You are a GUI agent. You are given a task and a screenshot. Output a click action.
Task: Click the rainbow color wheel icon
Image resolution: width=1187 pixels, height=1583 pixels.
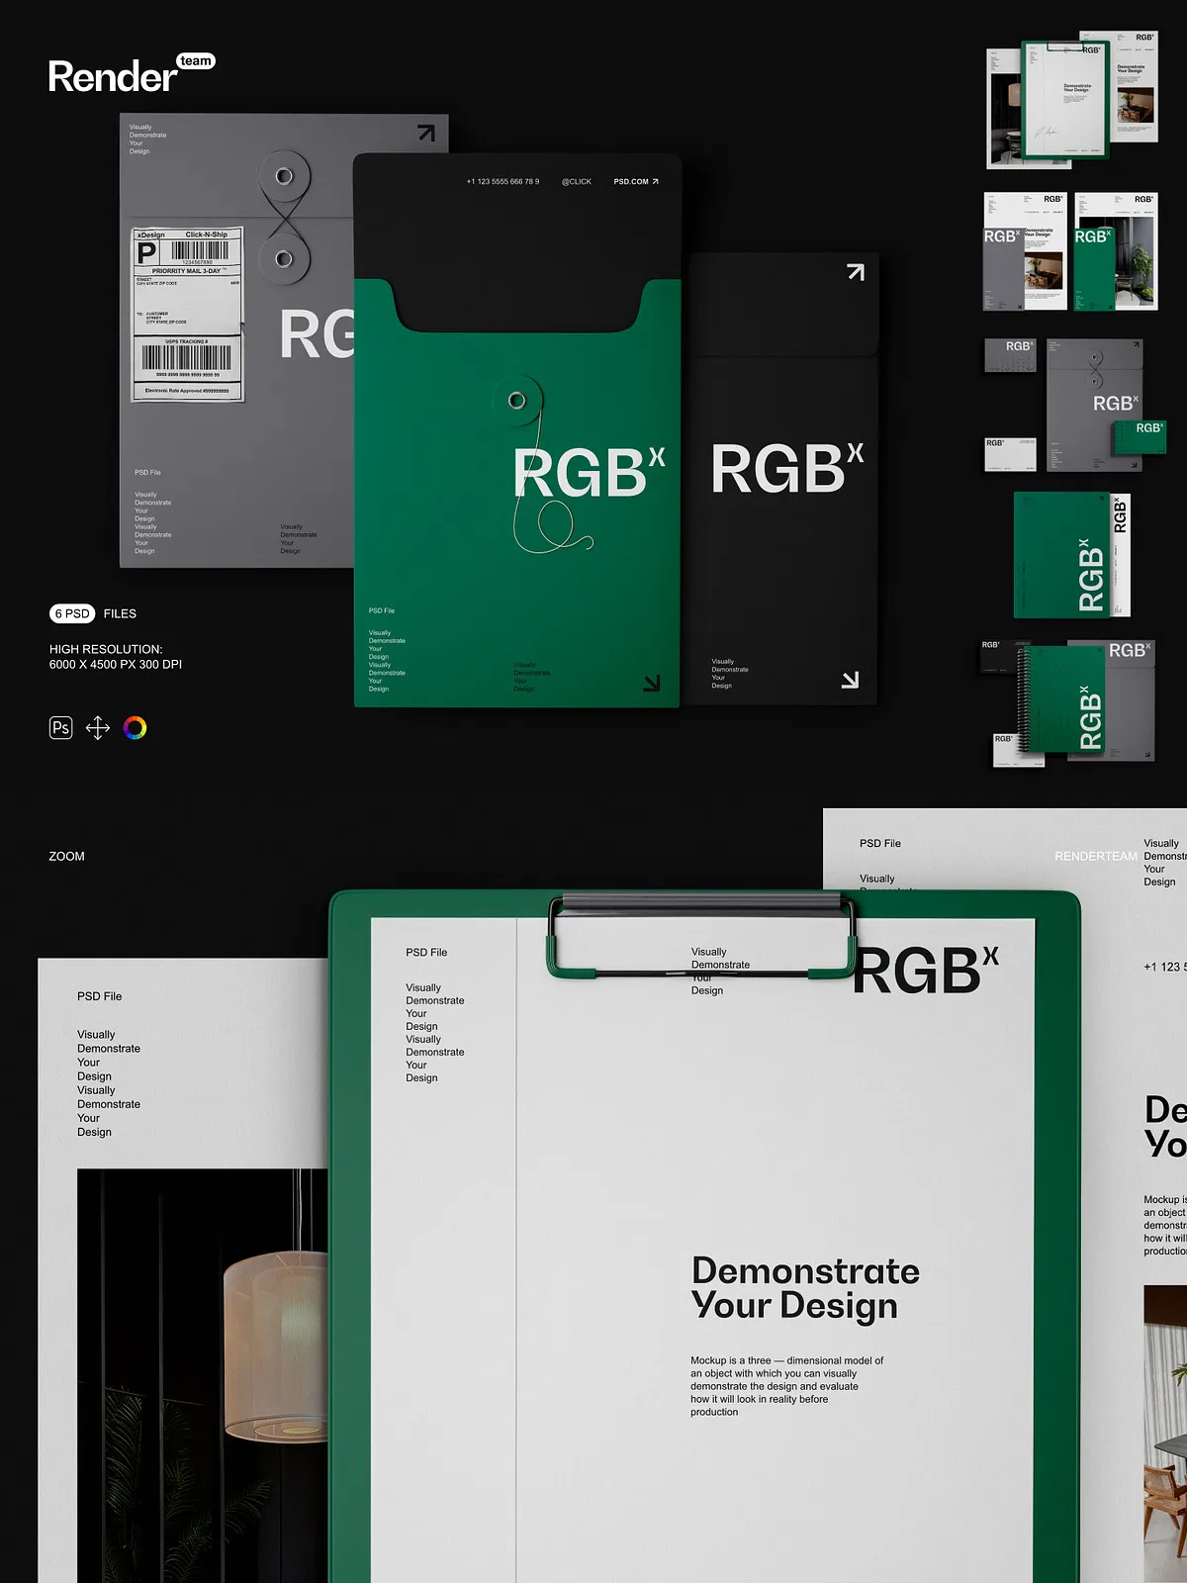[x=136, y=728]
